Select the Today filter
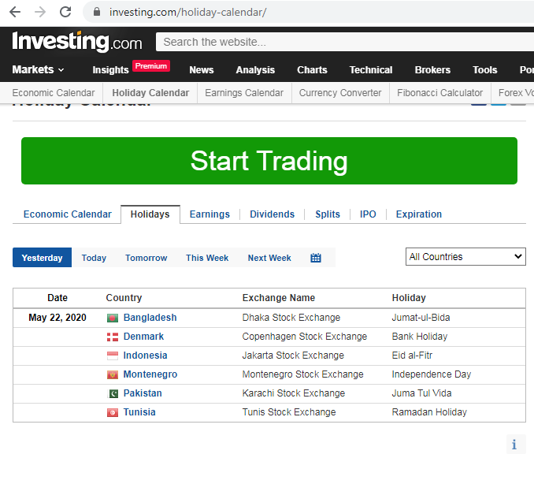This screenshot has width=534, height=484. pyautogui.click(x=94, y=258)
